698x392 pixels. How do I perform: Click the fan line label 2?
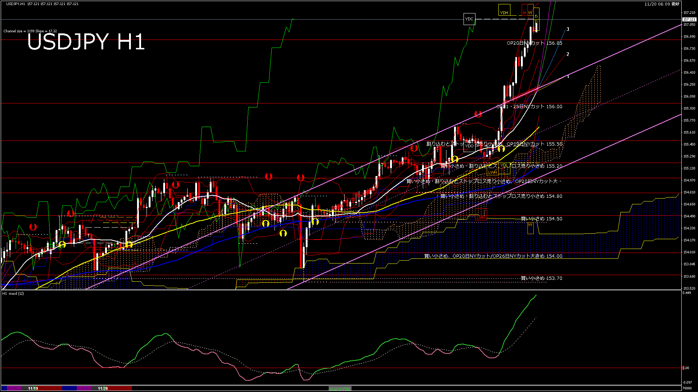coord(568,54)
